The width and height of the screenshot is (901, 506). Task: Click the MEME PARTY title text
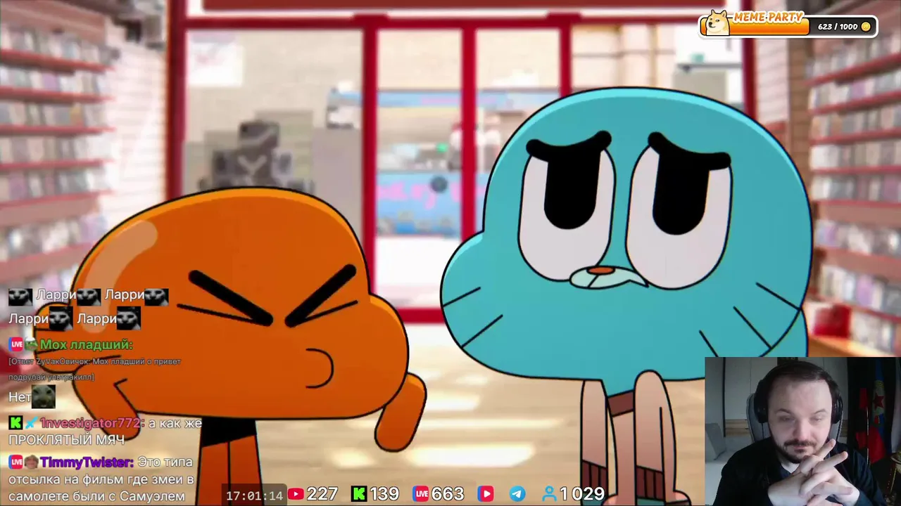tap(767, 16)
